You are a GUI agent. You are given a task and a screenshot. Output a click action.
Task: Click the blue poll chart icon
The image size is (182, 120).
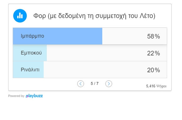pos(20,16)
